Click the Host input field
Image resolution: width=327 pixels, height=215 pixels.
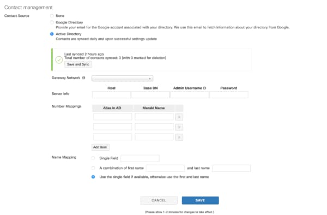[x=111, y=94]
